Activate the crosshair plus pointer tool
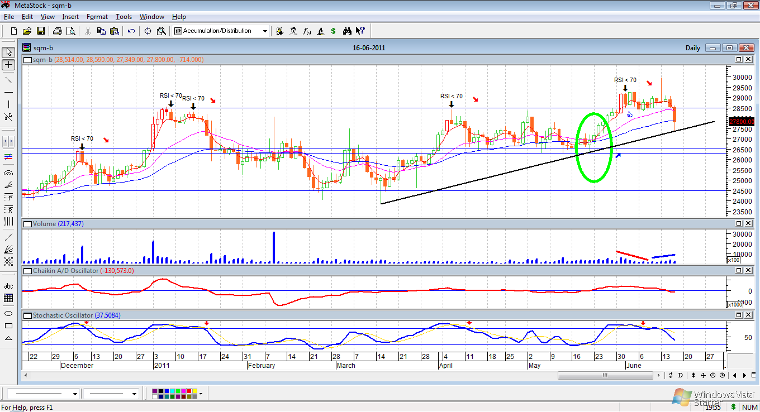This screenshot has height=412, width=760. click(8, 65)
